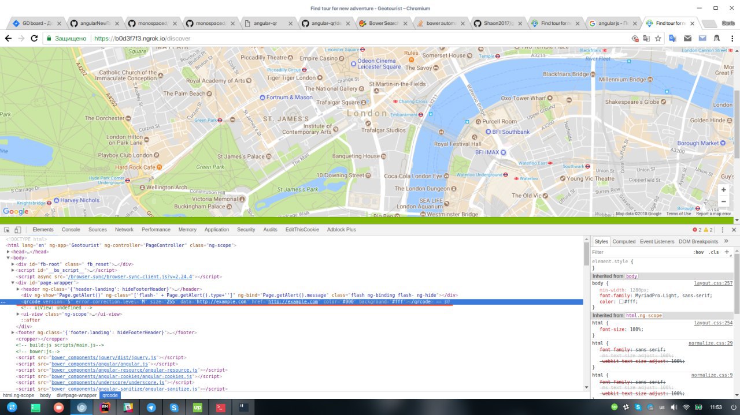Select div#page-wrapper breadcrumb item
Image resolution: width=740 pixels, height=415 pixels.
76,395
